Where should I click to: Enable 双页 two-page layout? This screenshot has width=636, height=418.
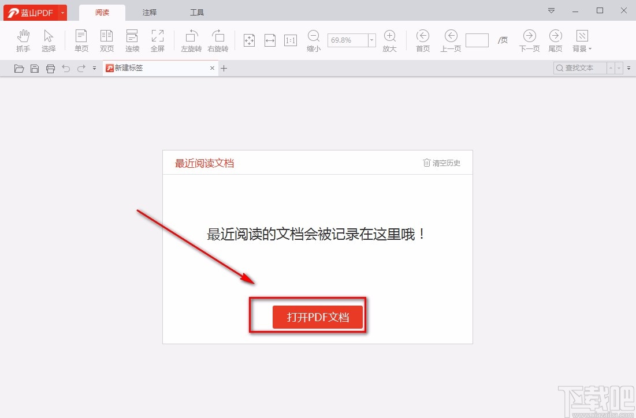(106, 40)
